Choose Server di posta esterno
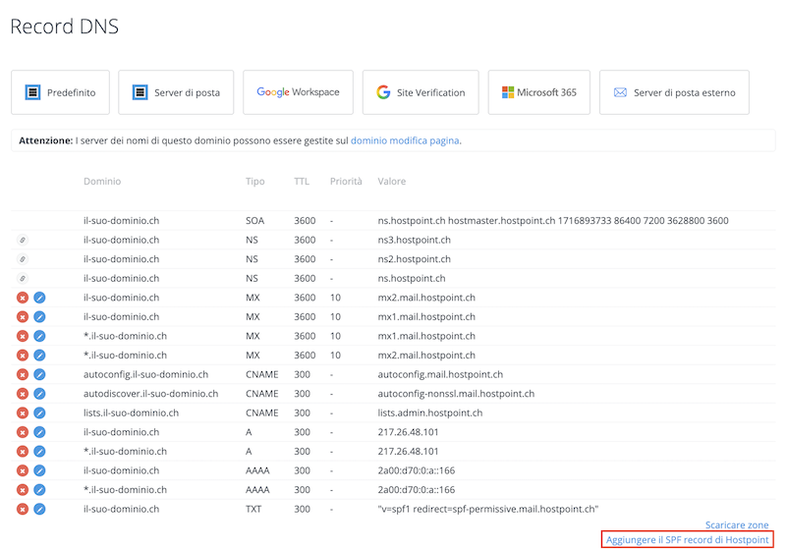786x549 pixels. click(674, 92)
